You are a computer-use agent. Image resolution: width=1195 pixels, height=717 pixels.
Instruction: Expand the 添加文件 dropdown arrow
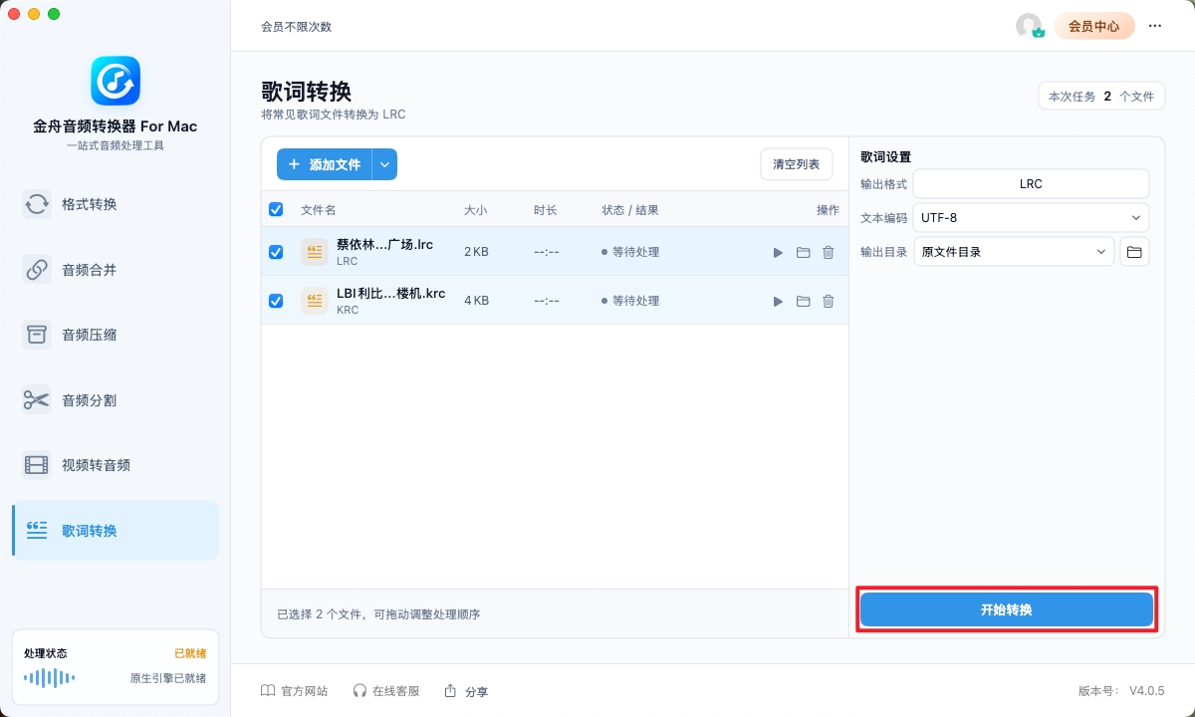384,164
